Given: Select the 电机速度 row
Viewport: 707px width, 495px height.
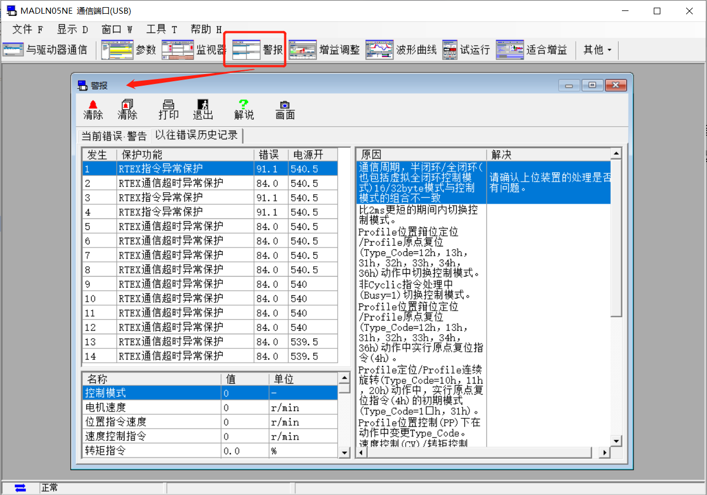Looking at the screenshot, I should (210, 407).
